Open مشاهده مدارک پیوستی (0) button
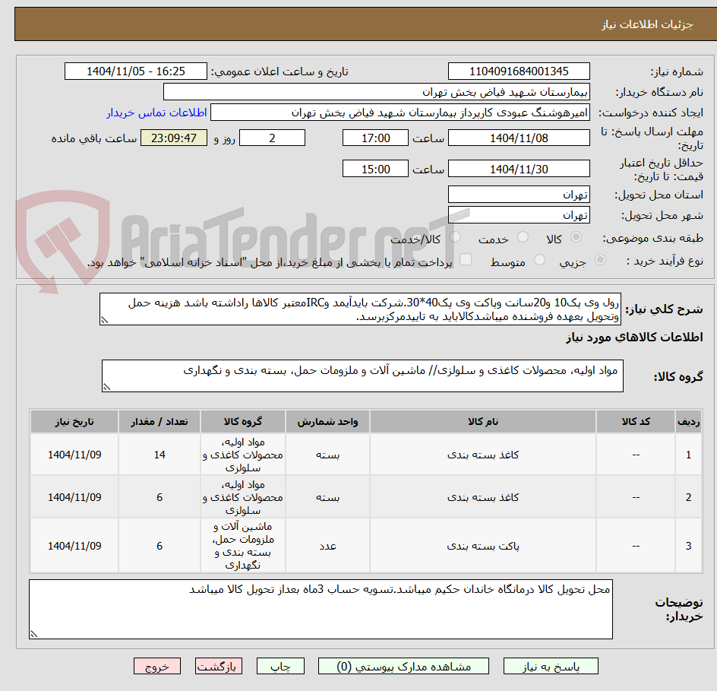Viewport: 717px width, 691px height. [x=403, y=666]
